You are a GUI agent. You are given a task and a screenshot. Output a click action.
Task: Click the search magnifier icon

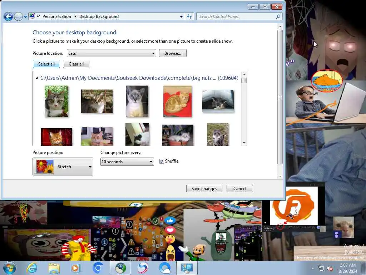(278, 16)
